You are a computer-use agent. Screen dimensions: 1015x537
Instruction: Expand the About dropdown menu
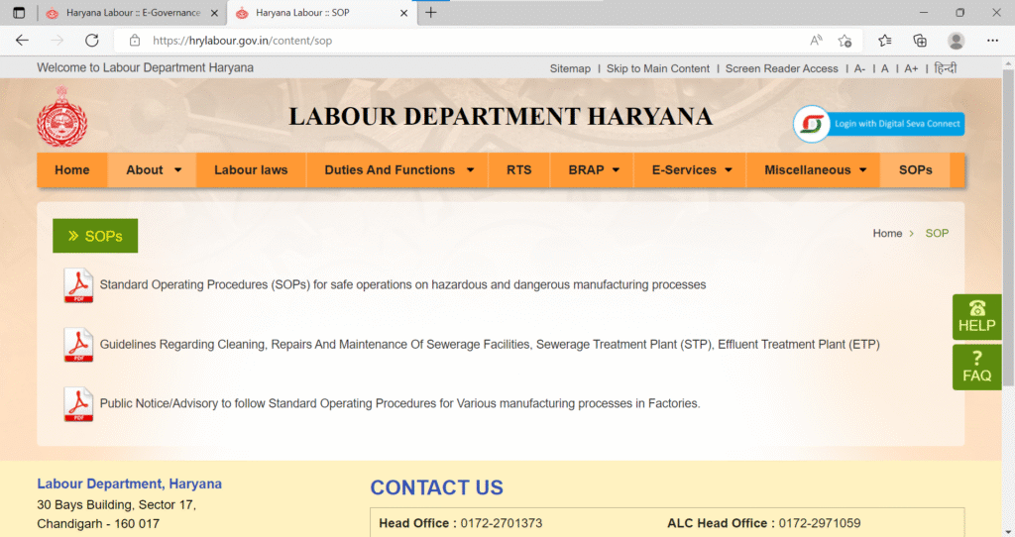point(153,170)
